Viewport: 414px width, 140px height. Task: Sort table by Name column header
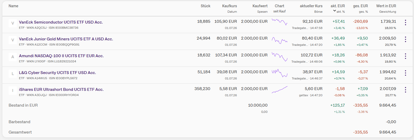pyautogui.click(x=13, y=6)
